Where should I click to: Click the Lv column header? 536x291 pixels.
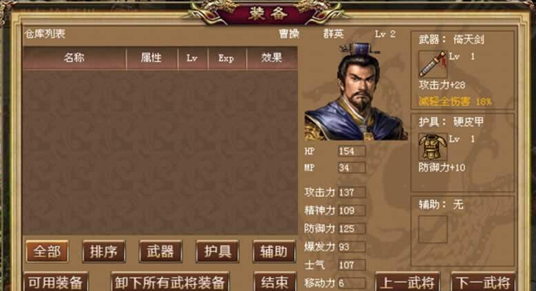point(193,58)
